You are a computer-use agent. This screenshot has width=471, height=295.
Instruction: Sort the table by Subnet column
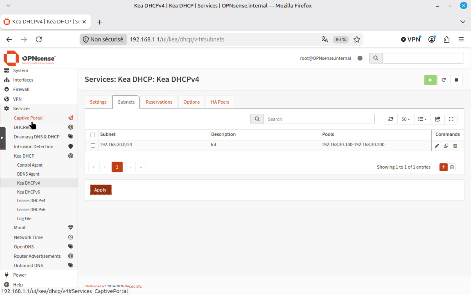click(108, 134)
